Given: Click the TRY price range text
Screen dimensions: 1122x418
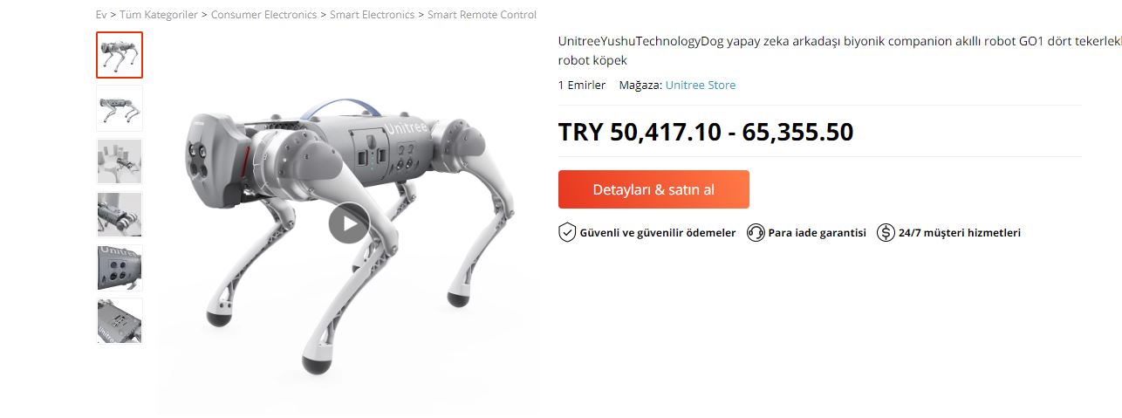Looking at the screenshot, I should (706, 132).
